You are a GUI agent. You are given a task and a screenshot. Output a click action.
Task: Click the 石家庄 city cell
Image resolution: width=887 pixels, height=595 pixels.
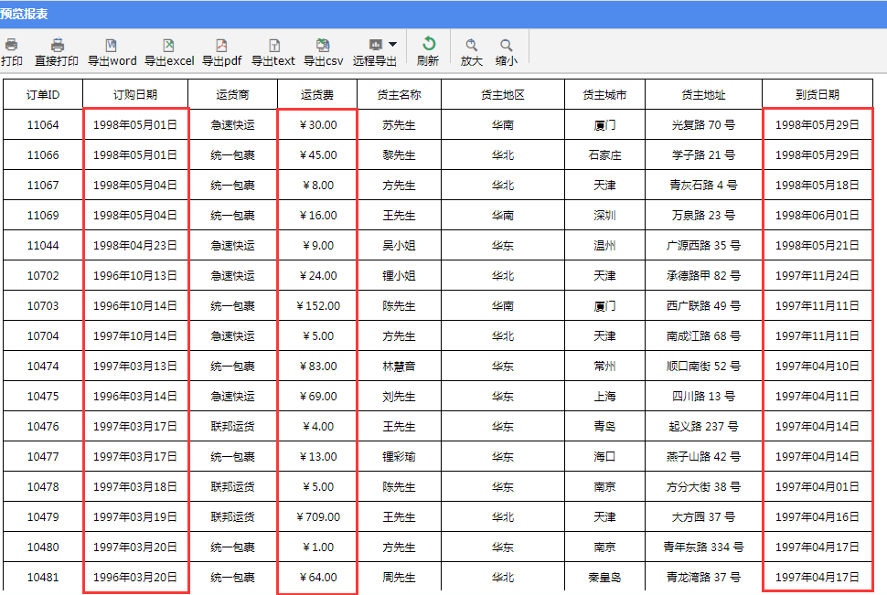[604, 155]
